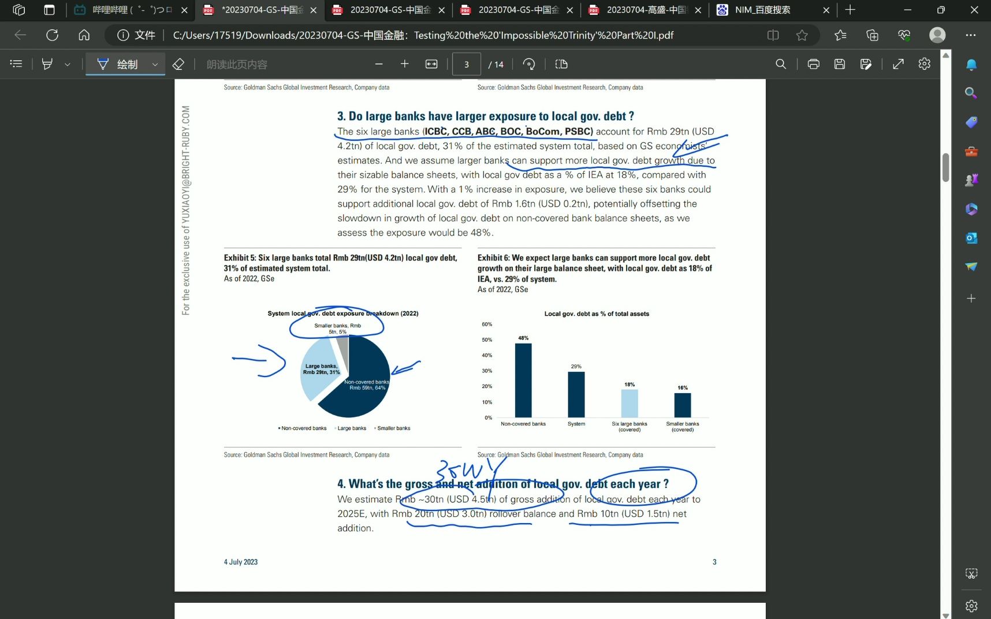
Task: Click the page number field
Action: click(467, 64)
